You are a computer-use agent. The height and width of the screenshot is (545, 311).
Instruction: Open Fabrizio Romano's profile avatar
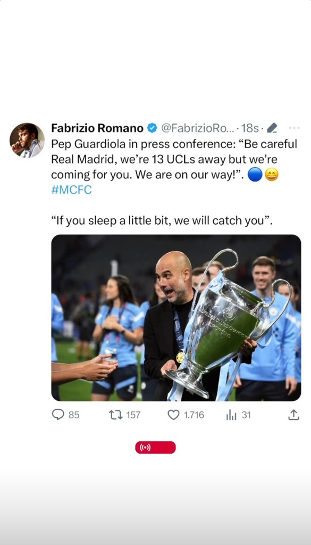click(27, 140)
